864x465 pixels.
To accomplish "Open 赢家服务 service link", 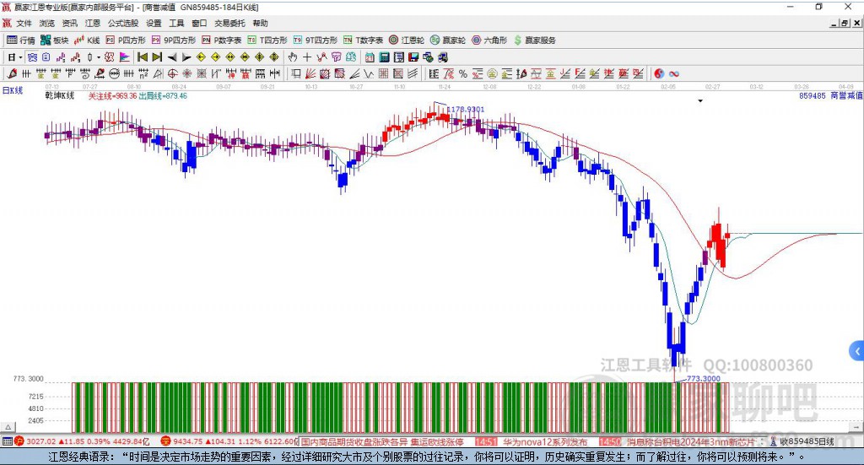I will click(x=534, y=41).
